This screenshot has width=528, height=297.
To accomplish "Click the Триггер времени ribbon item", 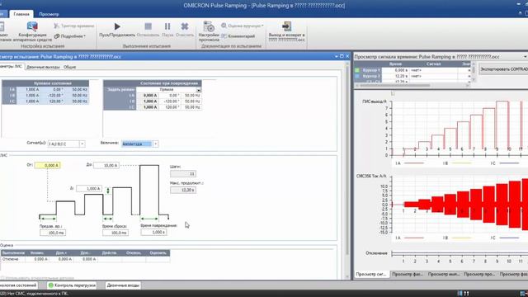I will [x=74, y=26].
